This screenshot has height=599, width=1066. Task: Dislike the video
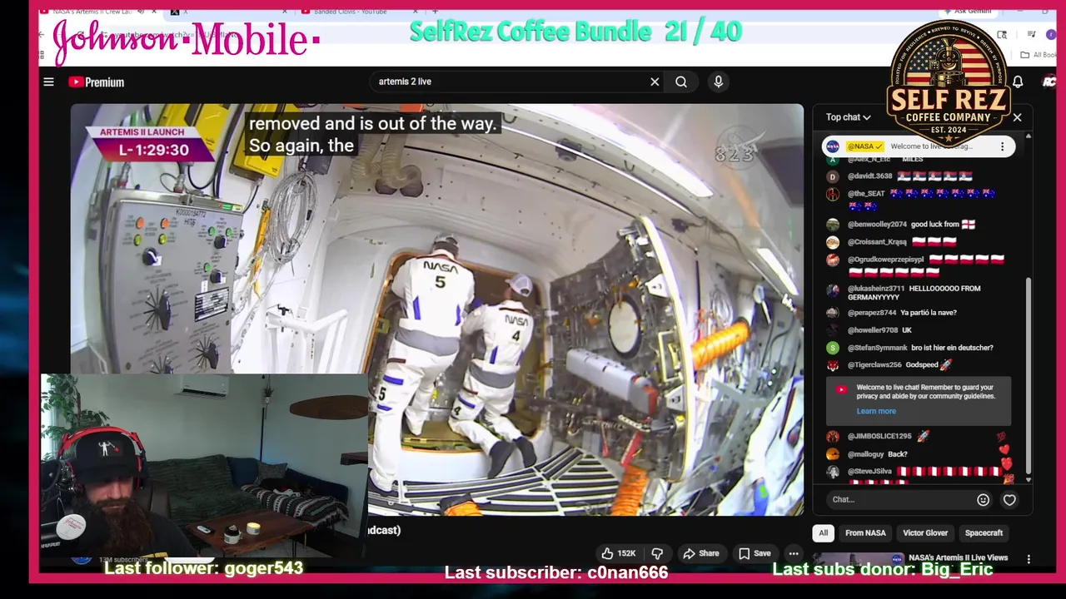click(x=657, y=553)
